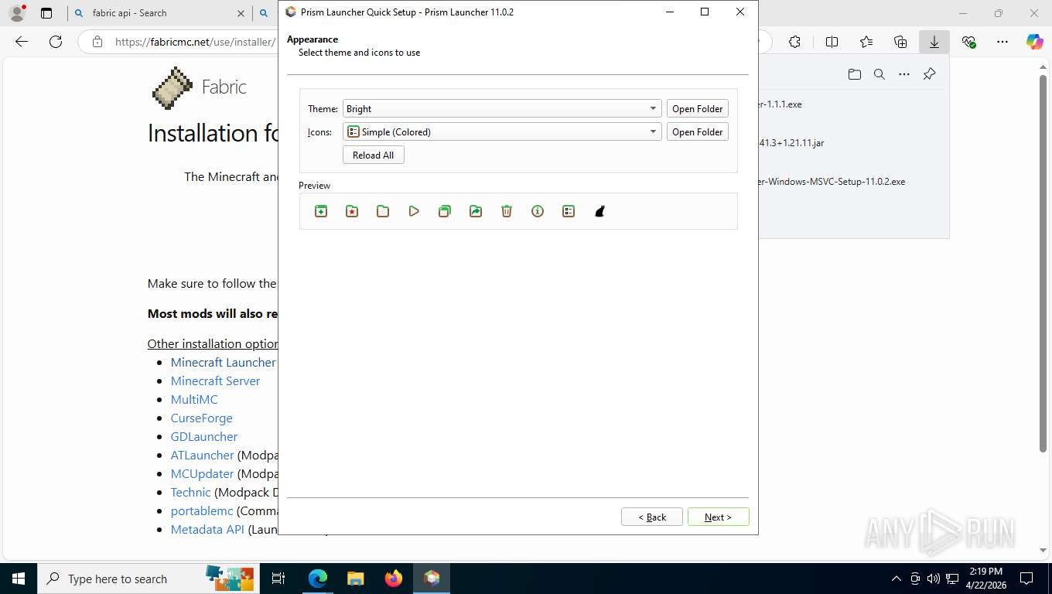Viewport: 1052px width, 594px height.
Task: Open the MCUpdater link
Action: [203, 473]
